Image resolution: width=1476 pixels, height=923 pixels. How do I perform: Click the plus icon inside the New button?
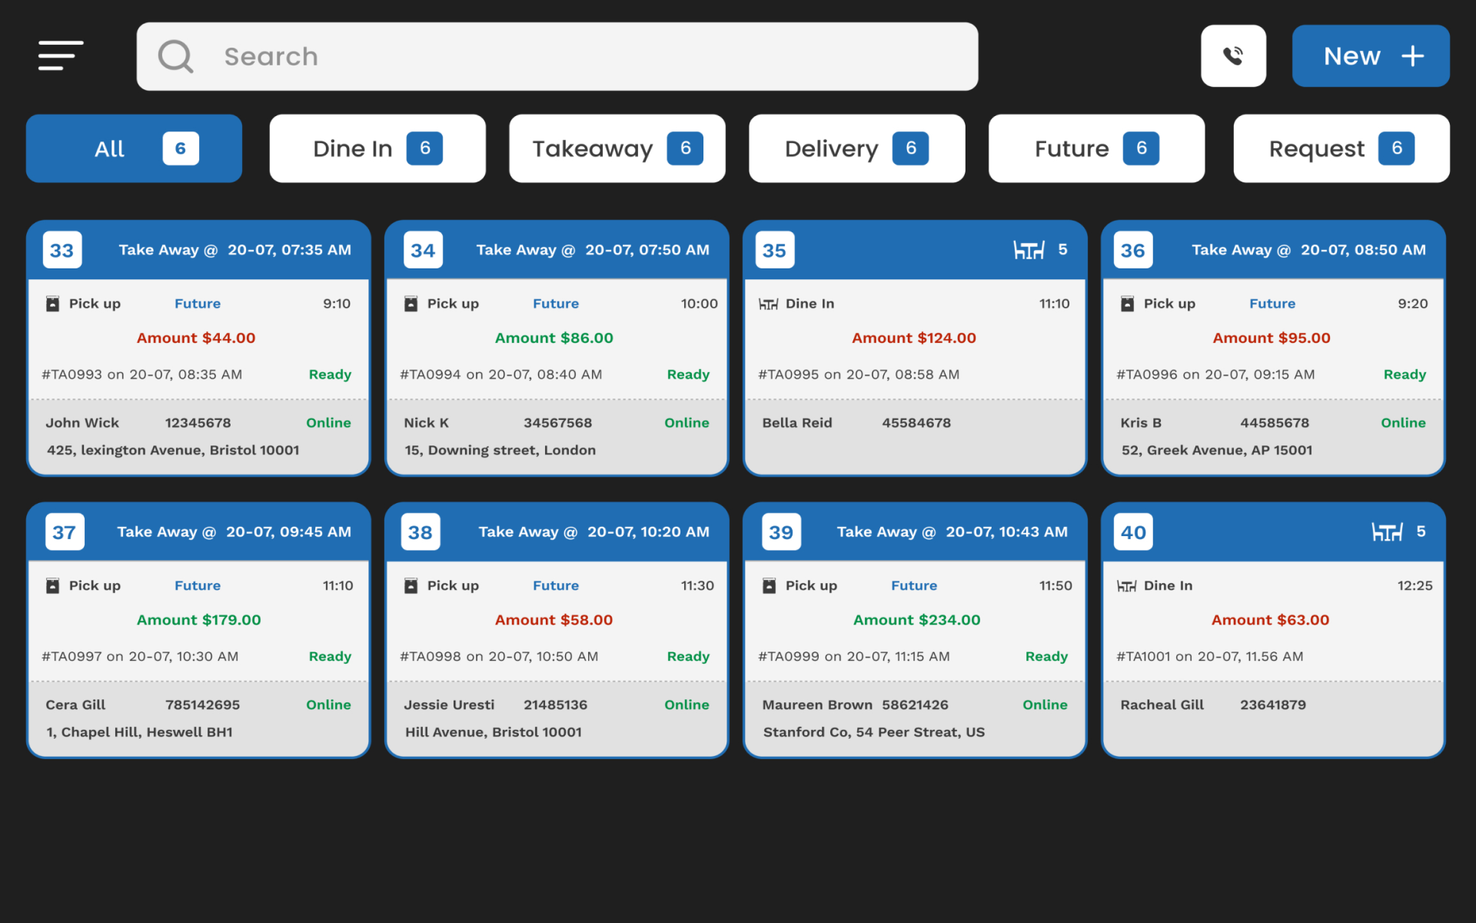[x=1411, y=55]
